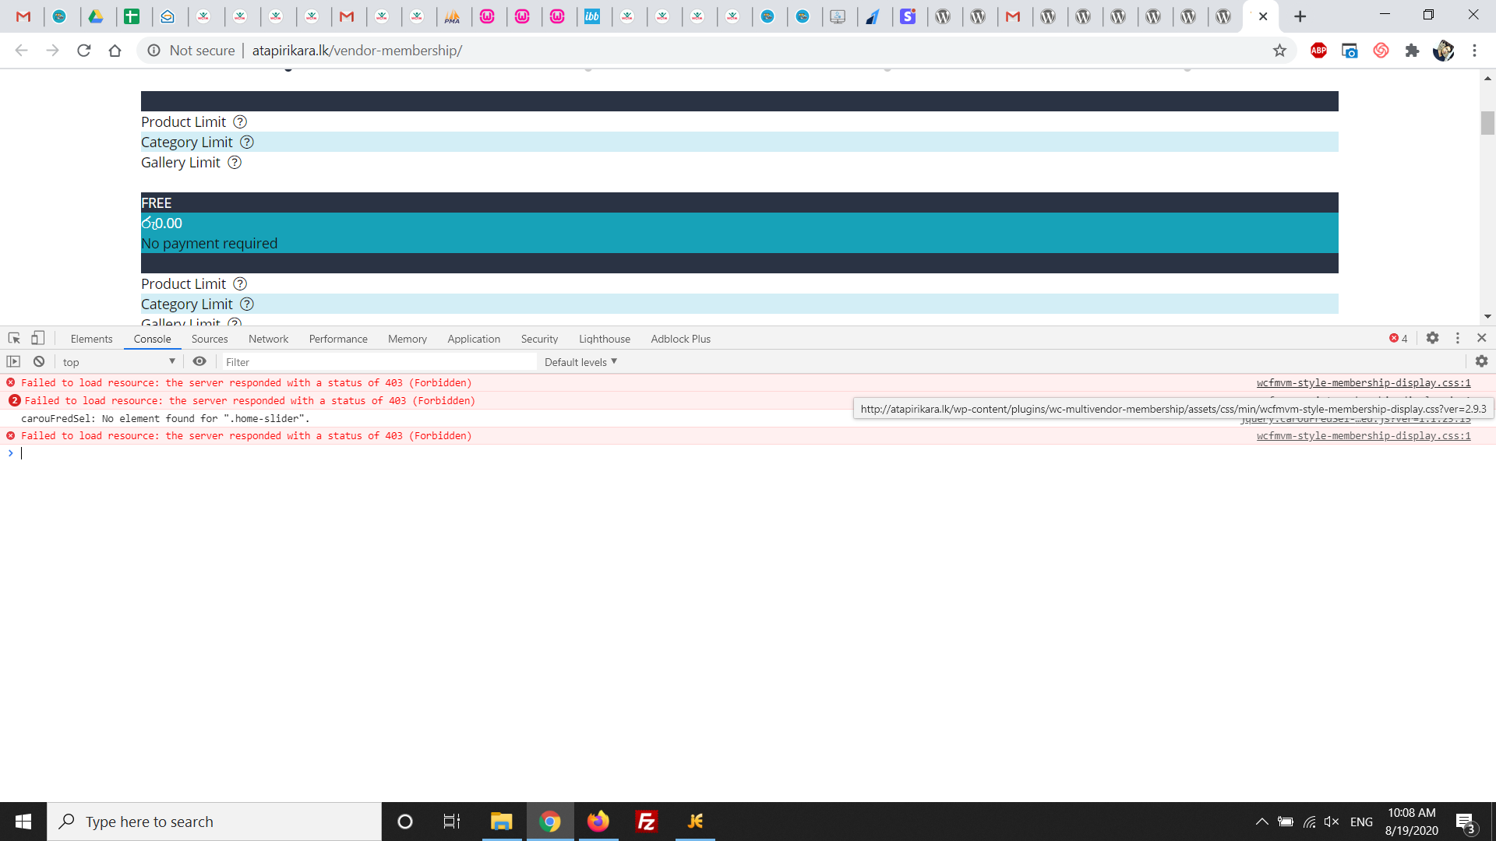Open the Action Center notifications icon
The image size is (1496, 841).
pyautogui.click(x=1465, y=822)
